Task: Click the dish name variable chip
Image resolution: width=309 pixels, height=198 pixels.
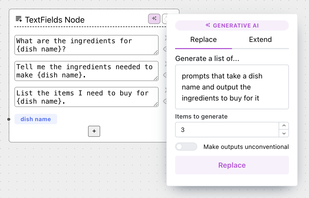Action: 36,119
